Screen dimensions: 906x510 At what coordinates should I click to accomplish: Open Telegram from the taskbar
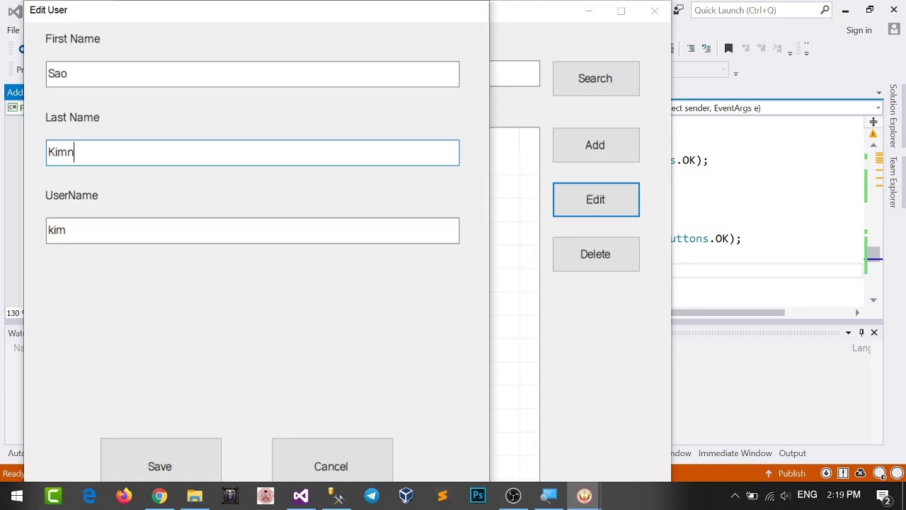(372, 496)
